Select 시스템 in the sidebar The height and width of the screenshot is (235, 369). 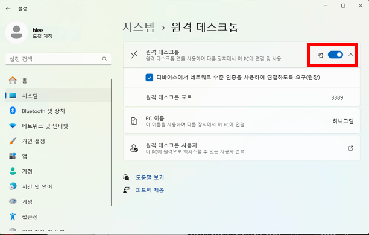click(x=58, y=96)
